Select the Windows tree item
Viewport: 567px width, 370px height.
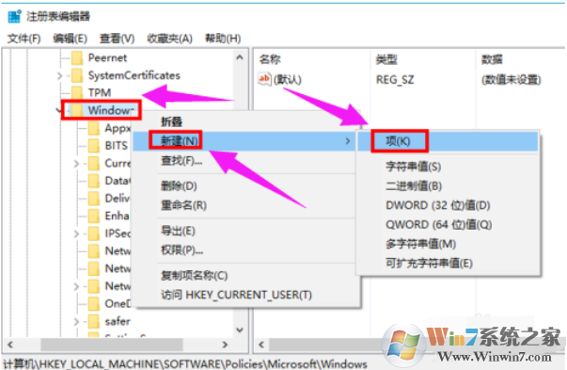111,110
